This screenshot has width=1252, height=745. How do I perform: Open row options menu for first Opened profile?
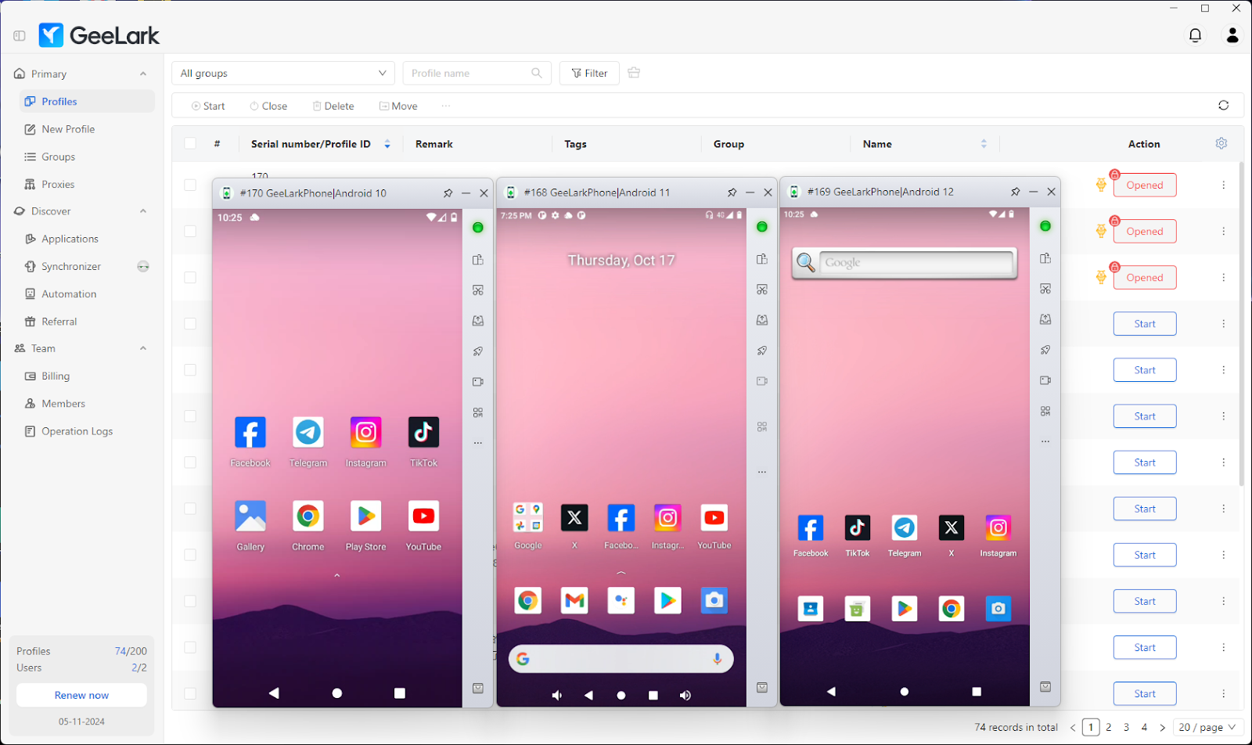1223,185
